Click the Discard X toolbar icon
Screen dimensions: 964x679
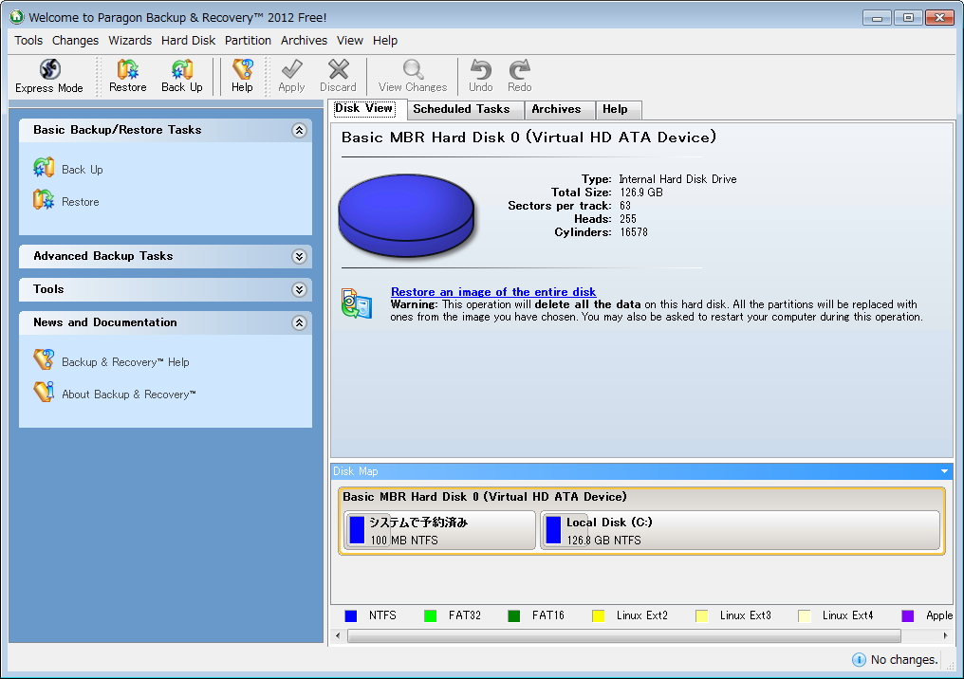(x=338, y=69)
